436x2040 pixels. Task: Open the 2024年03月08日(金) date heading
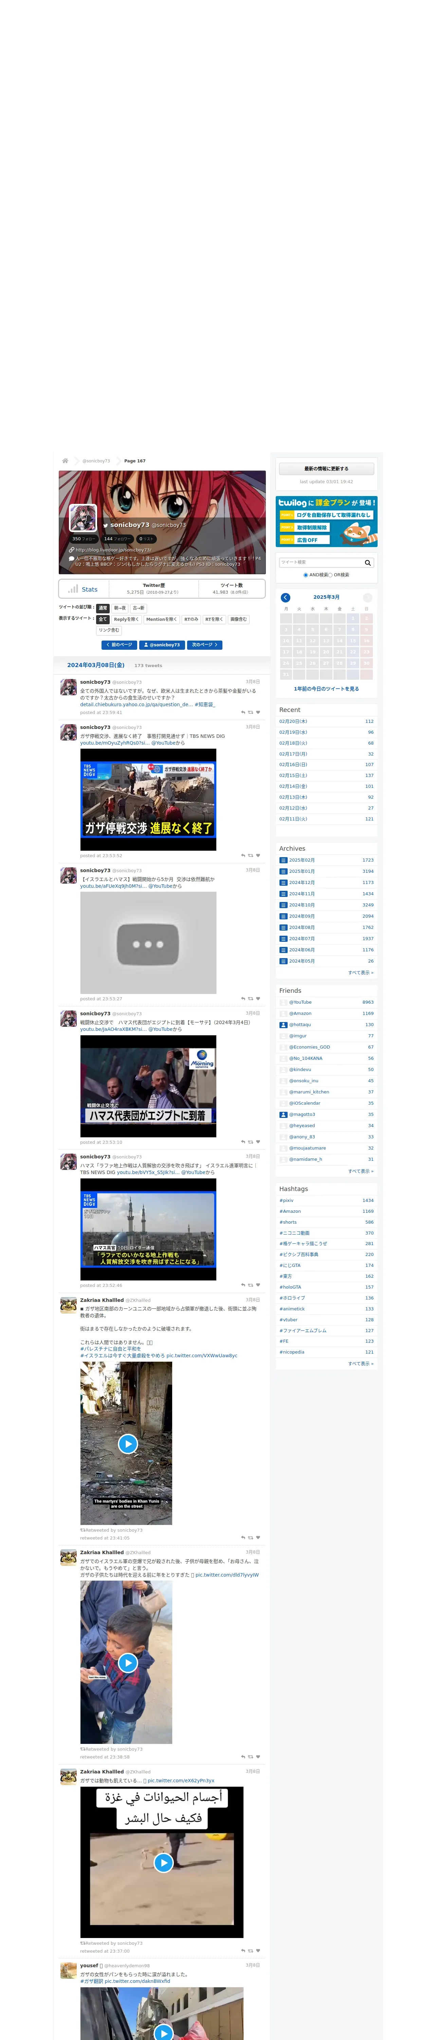click(96, 665)
